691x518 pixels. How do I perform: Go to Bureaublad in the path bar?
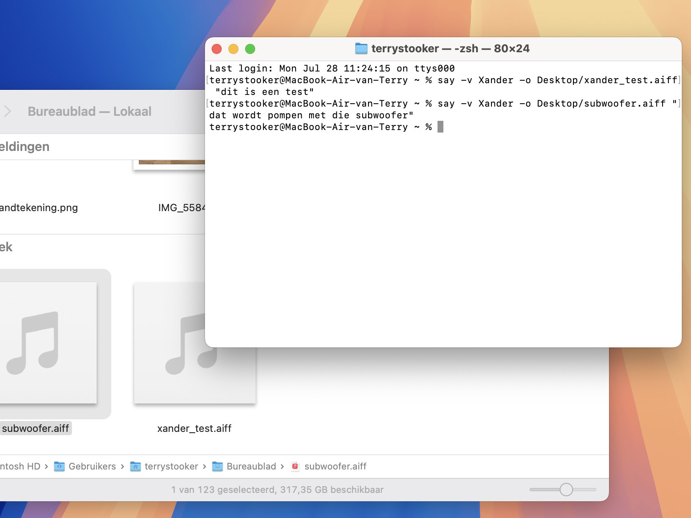(x=251, y=466)
